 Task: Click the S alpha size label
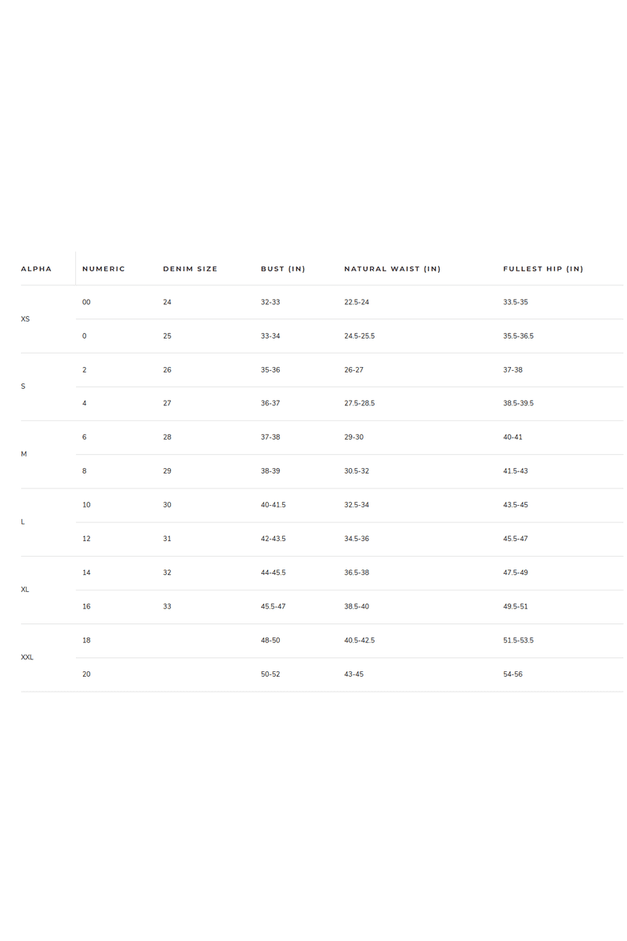click(23, 387)
